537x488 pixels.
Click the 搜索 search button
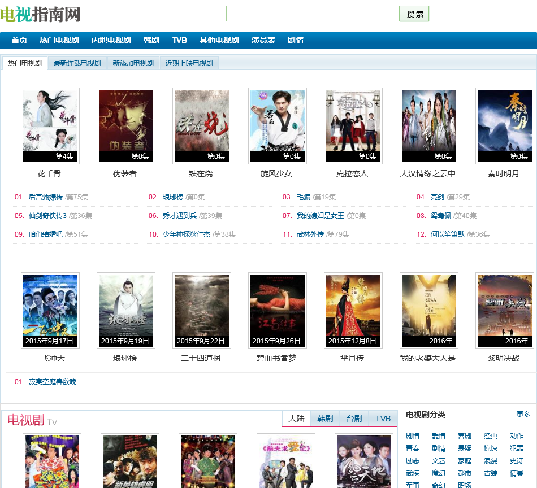[x=414, y=14]
